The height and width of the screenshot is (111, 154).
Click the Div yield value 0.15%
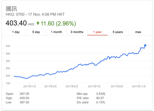(101, 102)
